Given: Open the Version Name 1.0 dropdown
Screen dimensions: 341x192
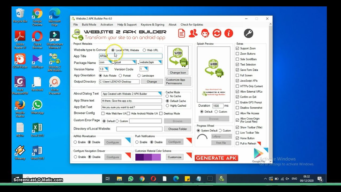Looking at the screenshot, I should click(106, 69).
